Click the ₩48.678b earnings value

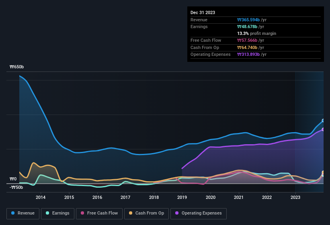click(247, 27)
